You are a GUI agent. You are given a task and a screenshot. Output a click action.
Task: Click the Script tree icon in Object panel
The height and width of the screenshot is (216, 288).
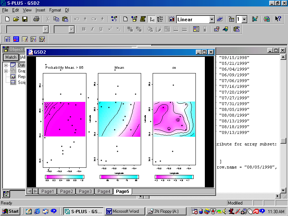pyautogui.click(x=13, y=82)
